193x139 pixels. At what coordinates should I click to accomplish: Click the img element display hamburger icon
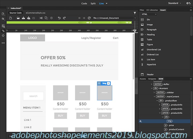[99, 83]
